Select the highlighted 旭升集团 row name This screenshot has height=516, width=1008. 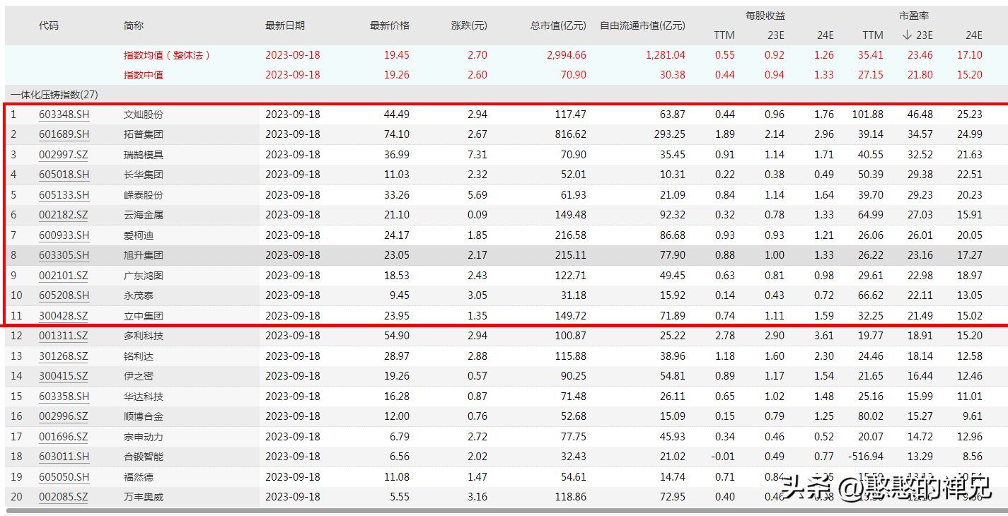coord(143,255)
